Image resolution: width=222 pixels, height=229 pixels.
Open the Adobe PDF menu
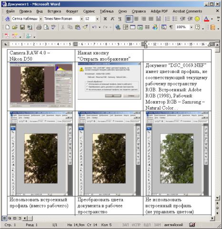159,11
